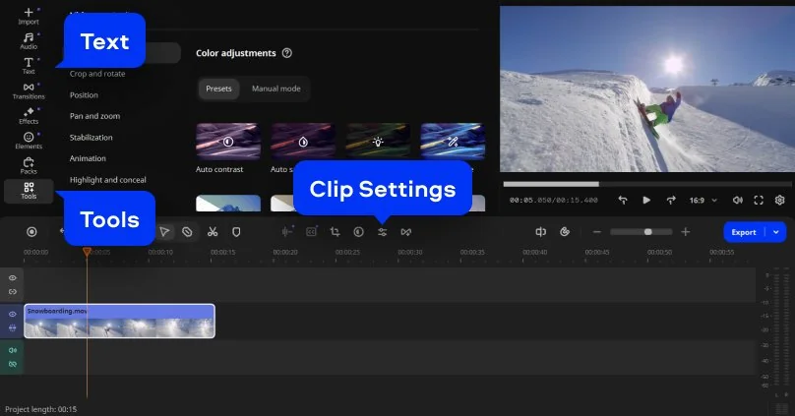The image size is (795, 416).
Task: Click the crop icon in timeline toolbar
Action: pyautogui.click(x=335, y=232)
